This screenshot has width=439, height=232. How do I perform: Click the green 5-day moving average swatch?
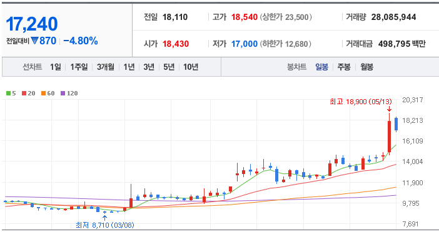(x=8, y=94)
